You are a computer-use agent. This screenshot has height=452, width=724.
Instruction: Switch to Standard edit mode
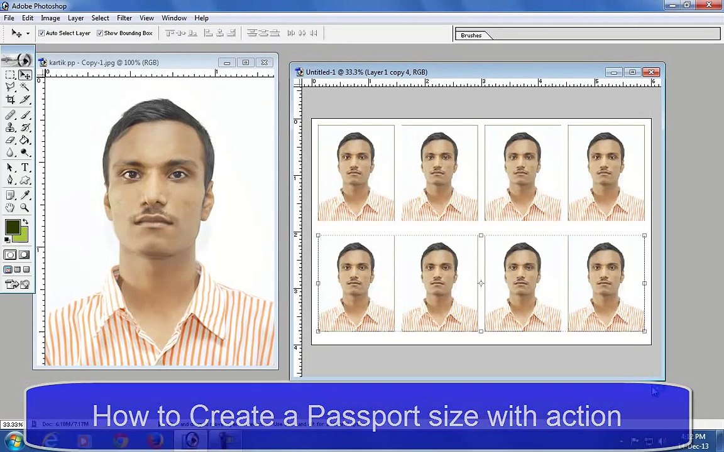(x=10, y=255)
